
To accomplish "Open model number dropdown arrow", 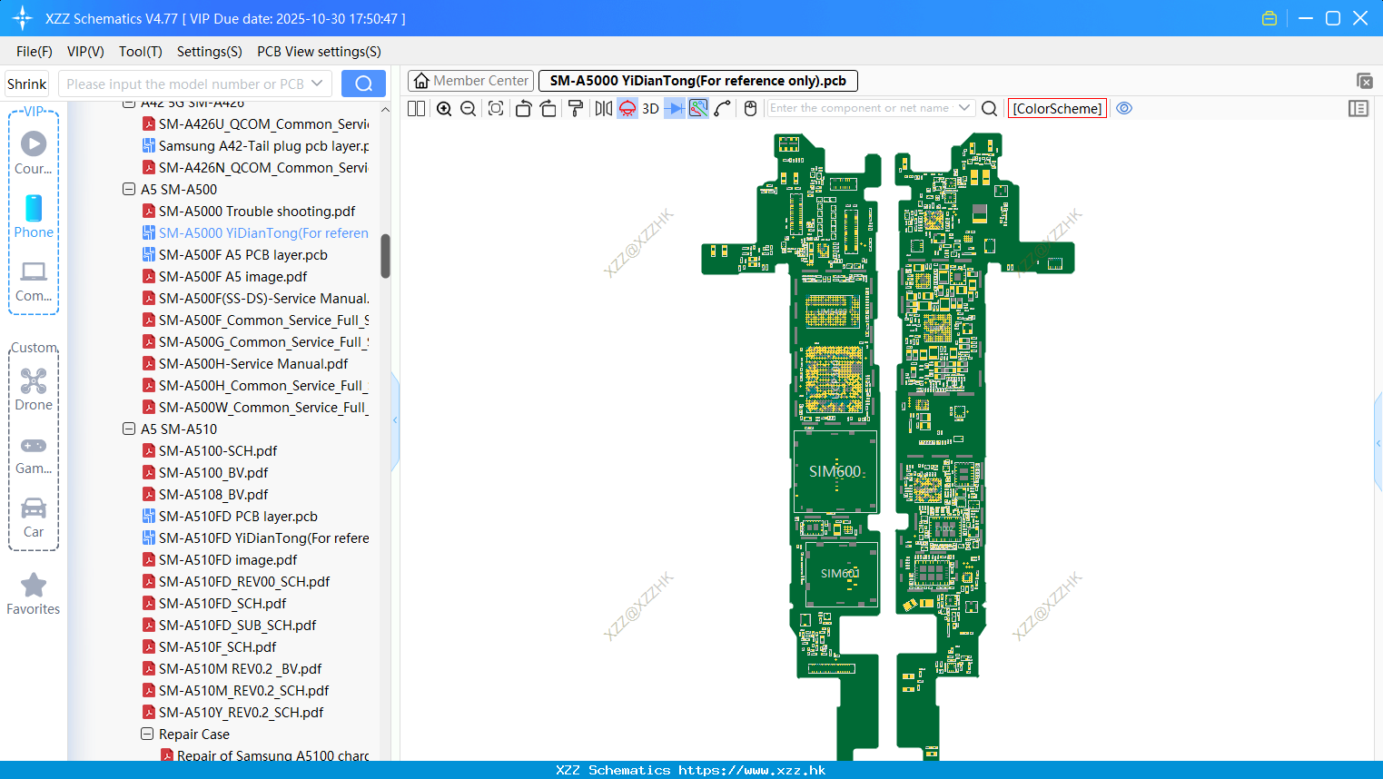I will pyautogui.click(x=317, y=84).
